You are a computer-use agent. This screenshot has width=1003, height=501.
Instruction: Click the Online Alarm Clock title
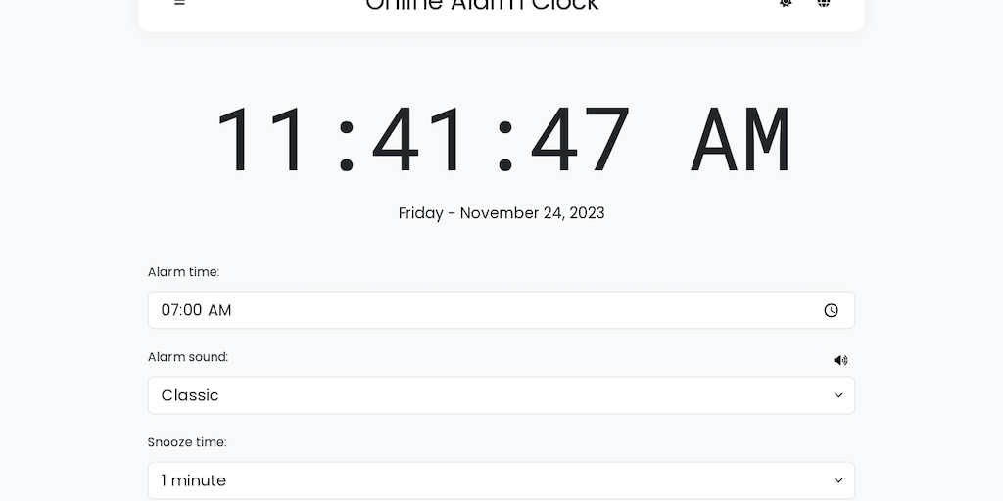click(x=482, y=5)
